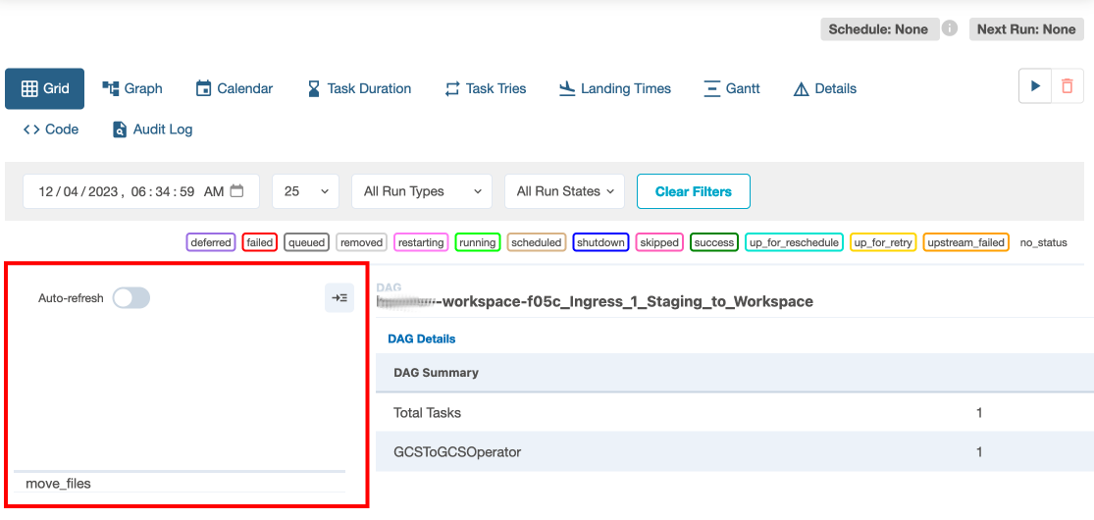
Task: Open the Code tab
Action: (50, 130)
